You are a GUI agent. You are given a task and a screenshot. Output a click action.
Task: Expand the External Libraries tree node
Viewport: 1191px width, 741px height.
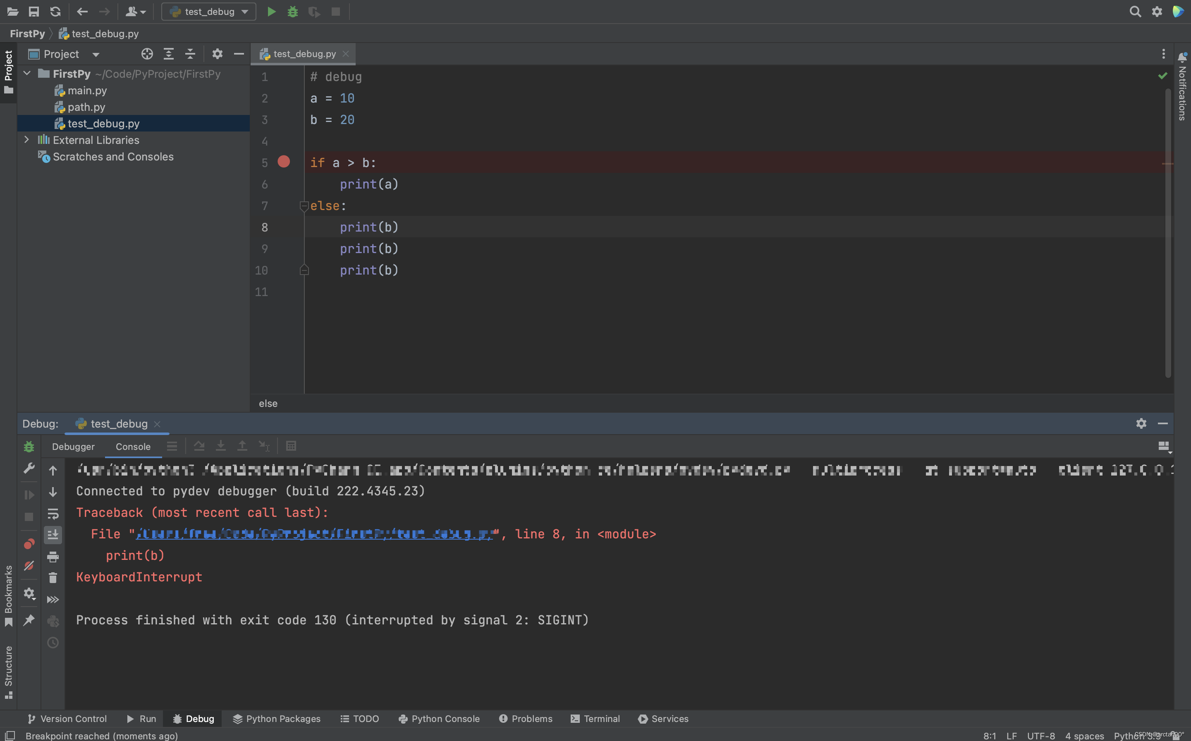click(26, 140)
